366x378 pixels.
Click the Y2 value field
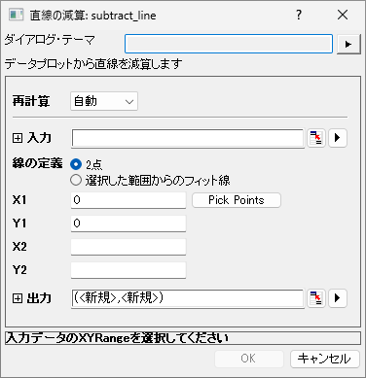pos(128,270)
